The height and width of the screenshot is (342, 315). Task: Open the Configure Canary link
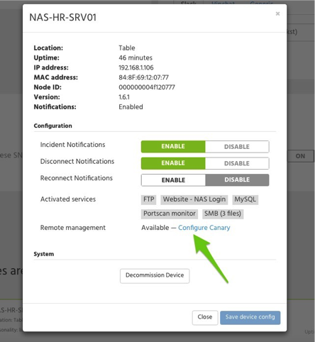[x=204, y=228]
